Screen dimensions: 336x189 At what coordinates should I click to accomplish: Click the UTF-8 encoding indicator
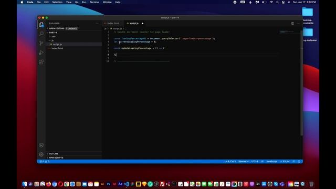255,161
